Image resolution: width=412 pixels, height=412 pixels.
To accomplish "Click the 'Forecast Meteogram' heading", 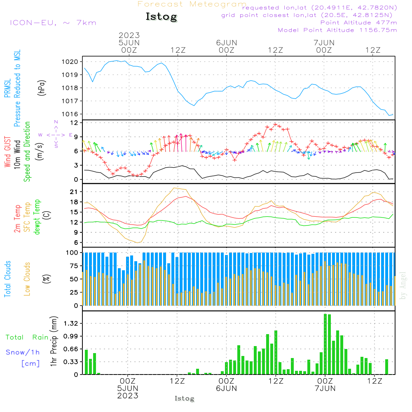I will [192, 4].
